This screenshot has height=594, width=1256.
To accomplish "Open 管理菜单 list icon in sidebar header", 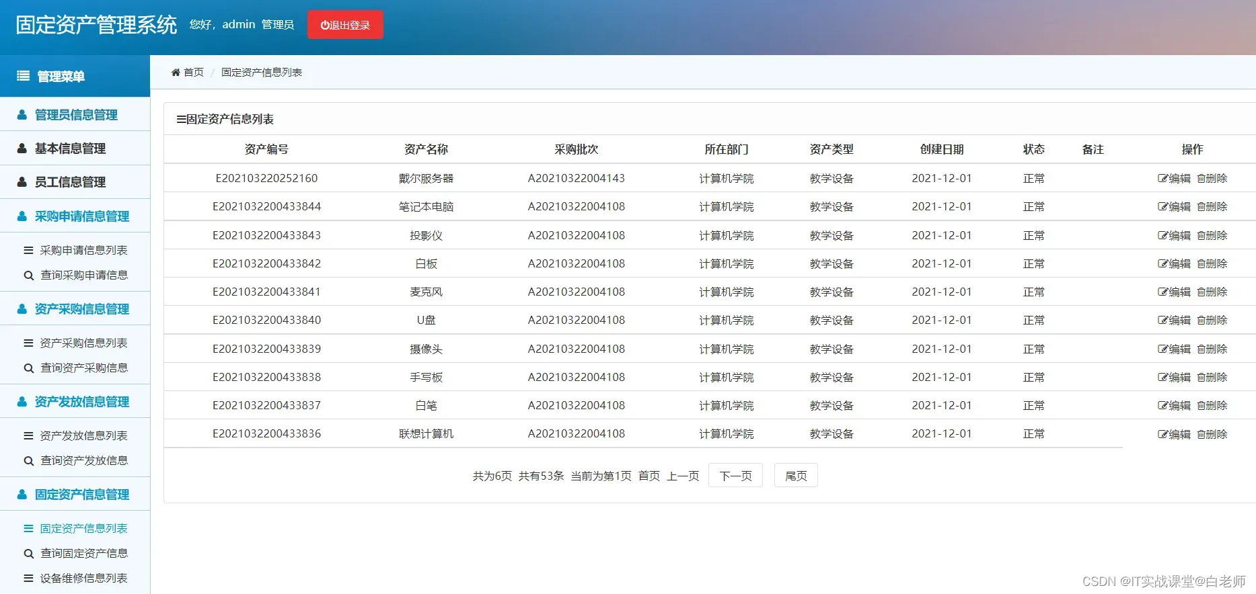I will pyautogui.click(x=23, y=76).
